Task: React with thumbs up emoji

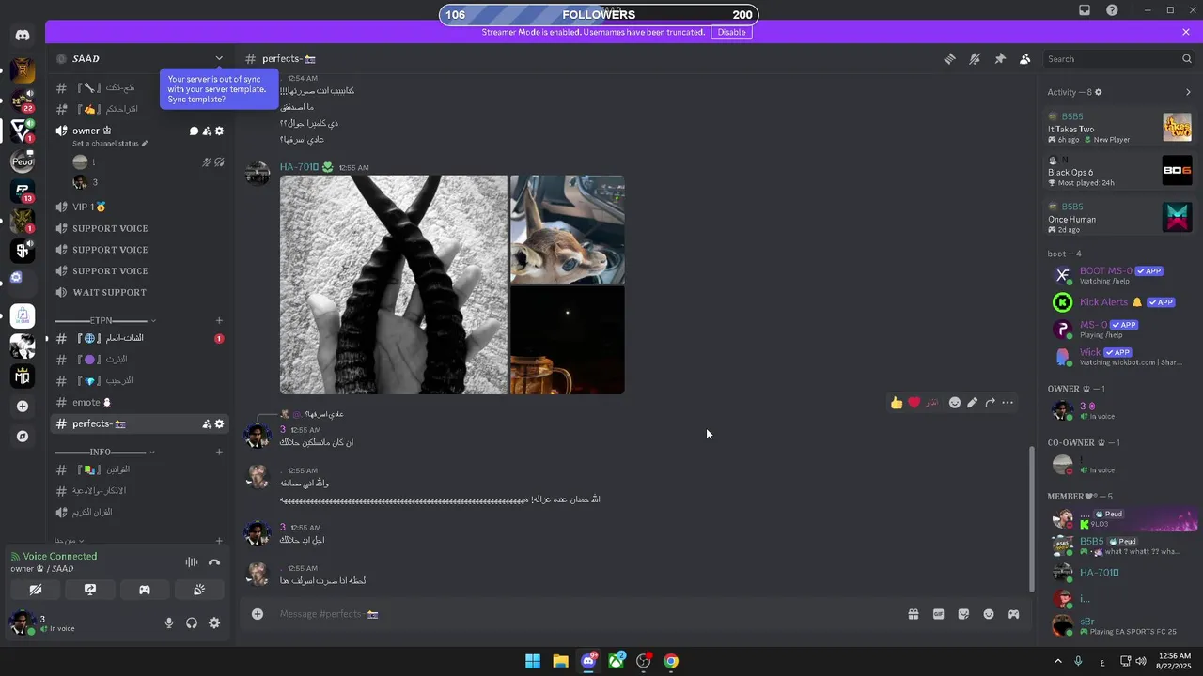Action: tap(897, 403)
